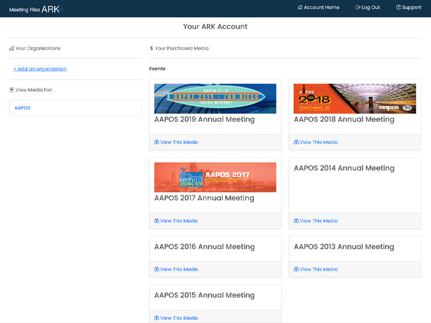Click the Your Organizations building icon

tap(11, 48)
